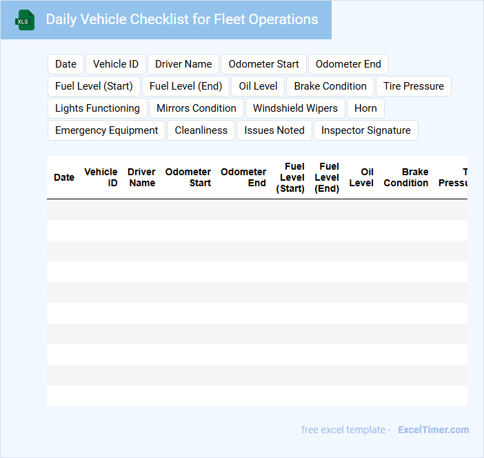Click the Windshield Wipers tag
Image resolution: width=484 pixels, height=458 pixels.
click(295, 108)
